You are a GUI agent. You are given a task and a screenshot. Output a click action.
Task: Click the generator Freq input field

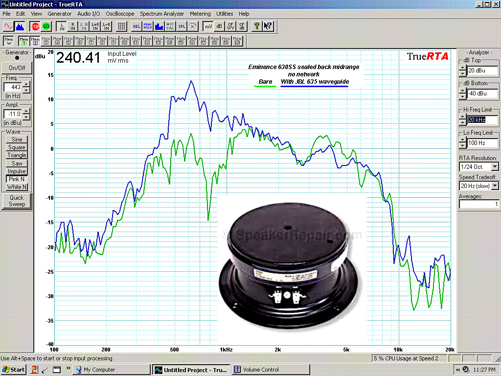coord(13,87)
